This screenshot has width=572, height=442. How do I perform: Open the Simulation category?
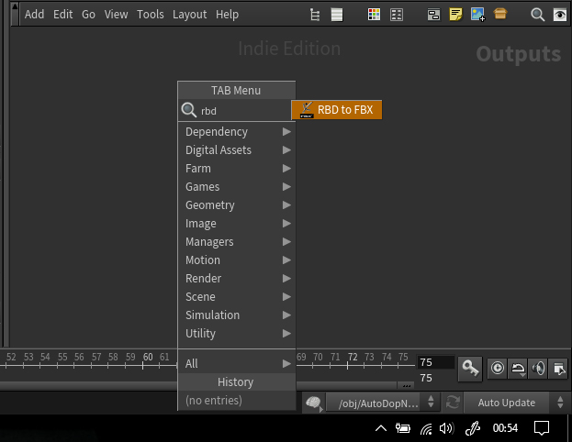coord(237,315)
